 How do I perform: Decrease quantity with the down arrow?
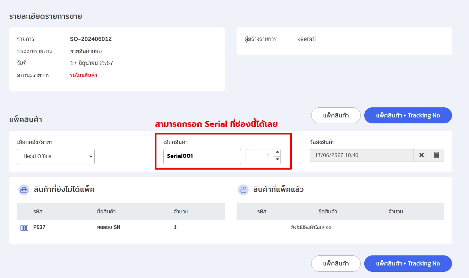[x=277, y=160]
